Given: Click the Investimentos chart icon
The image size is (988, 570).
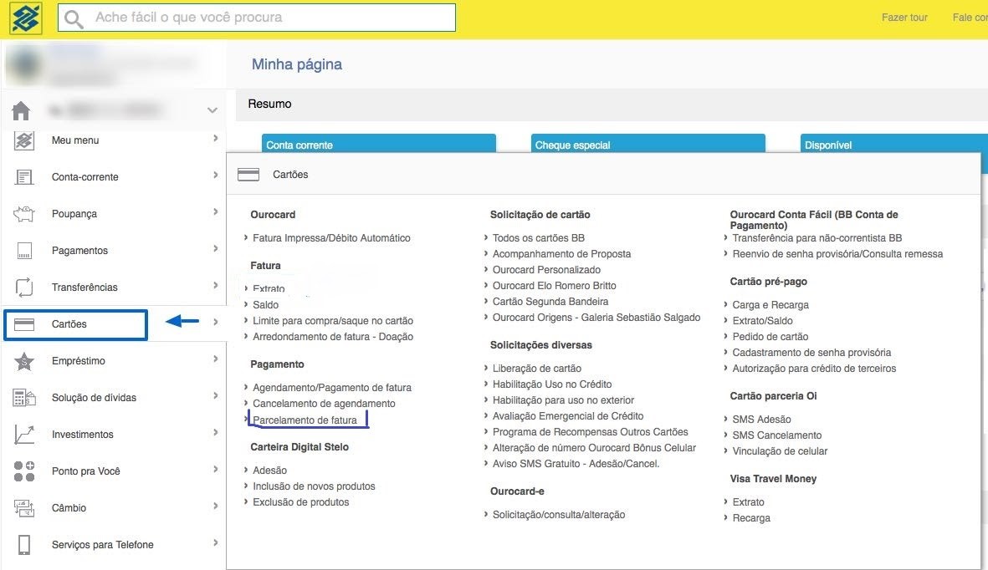Looking at the screenshot, I should [24, 435].
